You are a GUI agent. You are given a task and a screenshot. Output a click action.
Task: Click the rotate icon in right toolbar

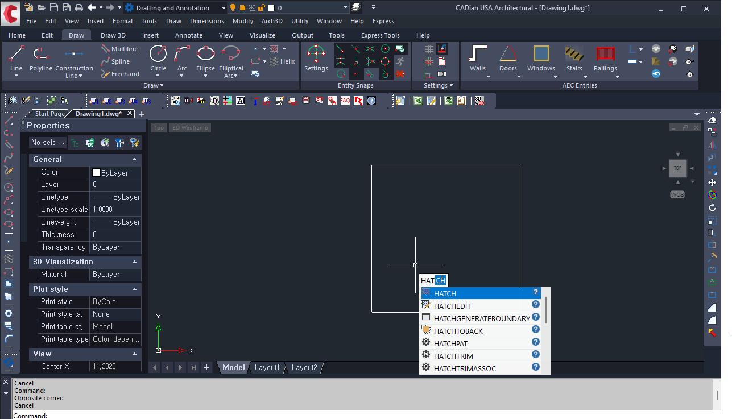pyautogui.click(x=712, y=208)
